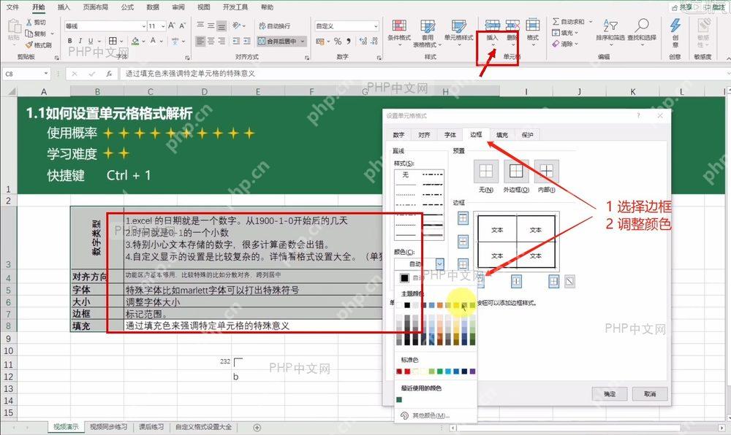Open the 插入 (Insert) ribbon tab
Screen dimensions: 731x435
click(x=64, y=7)
